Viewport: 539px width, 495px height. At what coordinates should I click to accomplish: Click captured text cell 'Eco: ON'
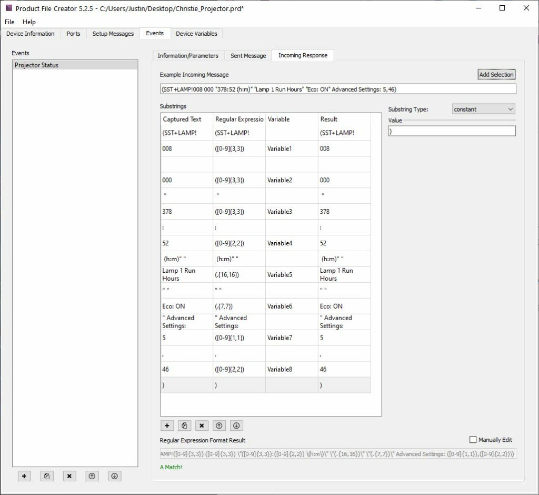coord(187,306)
